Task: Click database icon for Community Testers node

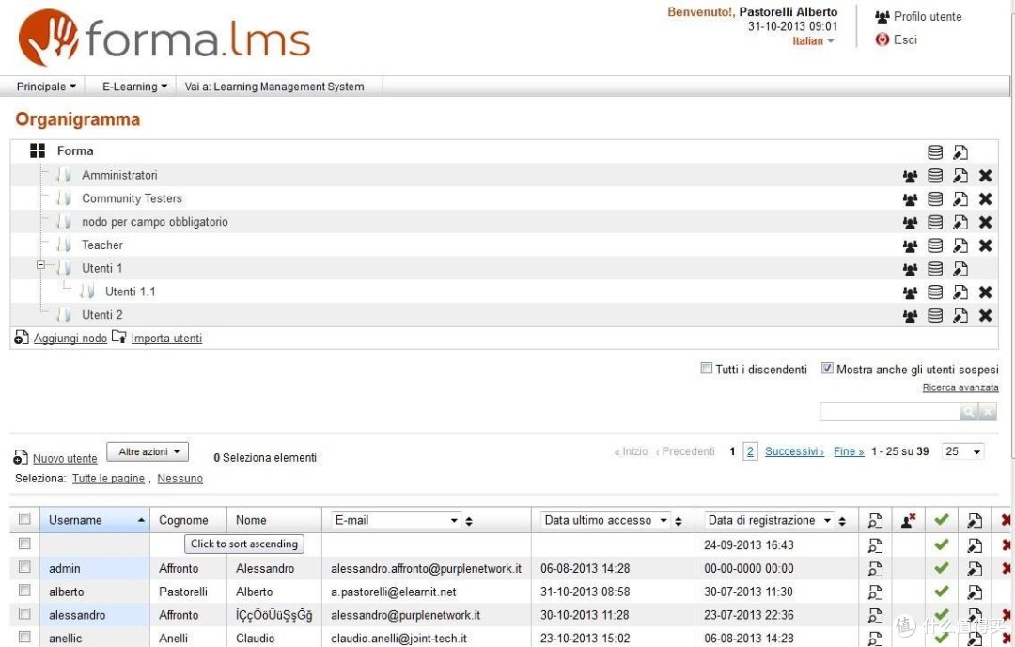Action: coord(935,199)
